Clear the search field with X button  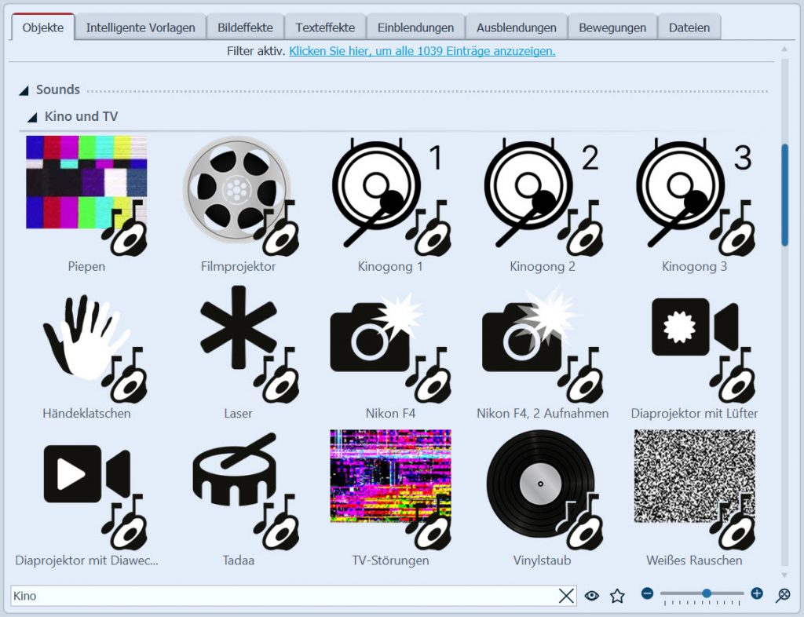coord(566,596)
